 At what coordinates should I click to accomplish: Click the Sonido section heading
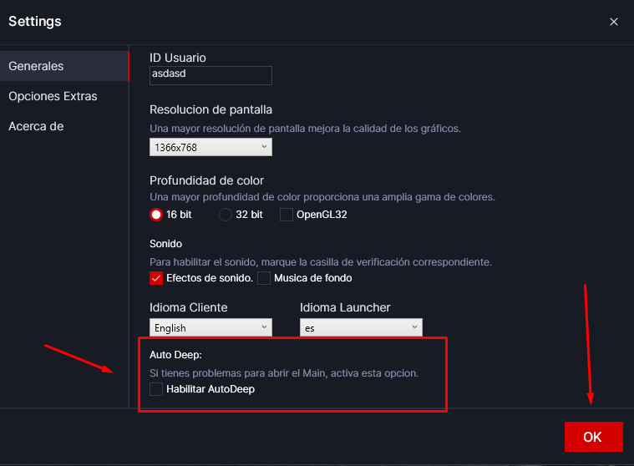point(168,244)
